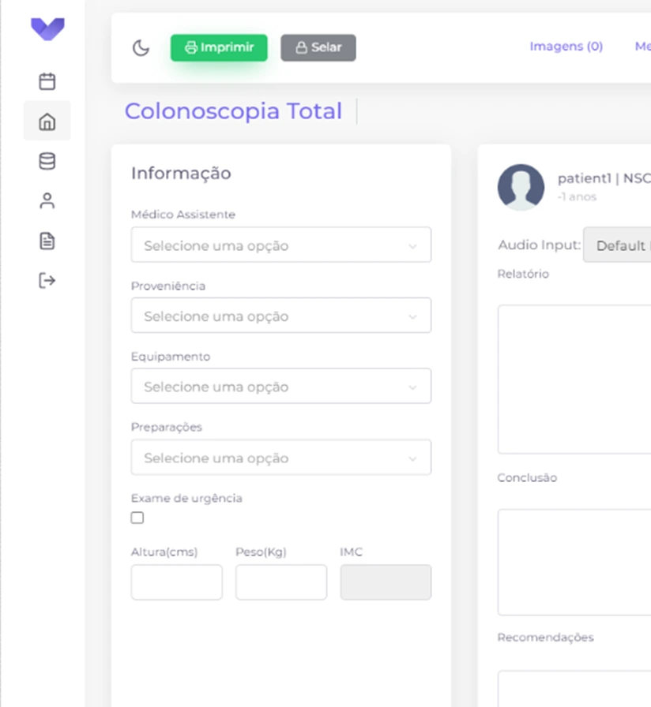This screenshot has height=707, width=651.
Task: Log out using the sidebar exit icon
Action: (x=47, y=280)
